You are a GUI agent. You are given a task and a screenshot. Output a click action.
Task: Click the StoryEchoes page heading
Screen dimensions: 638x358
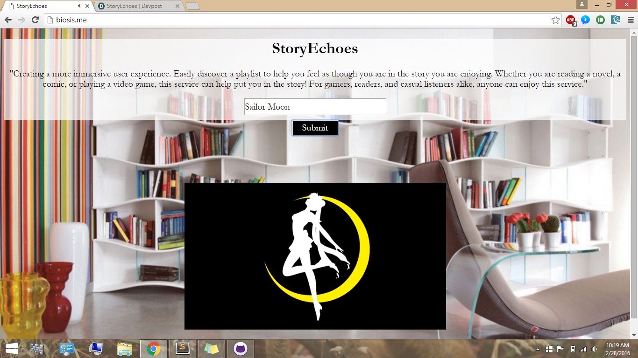[x=315, y=48]
